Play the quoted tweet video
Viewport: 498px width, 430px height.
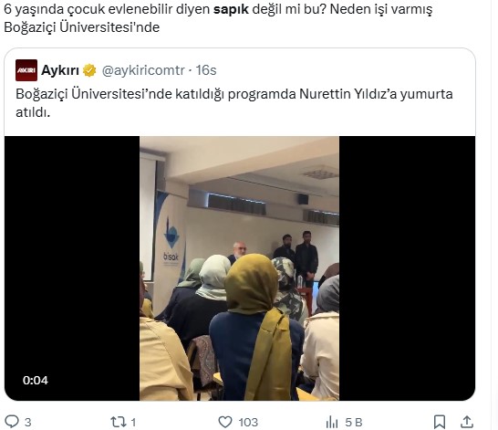pyautogui.click(x=240, y=267)
